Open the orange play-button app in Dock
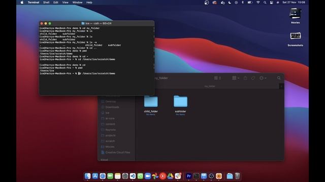325x182 pixels. [219, 176]
